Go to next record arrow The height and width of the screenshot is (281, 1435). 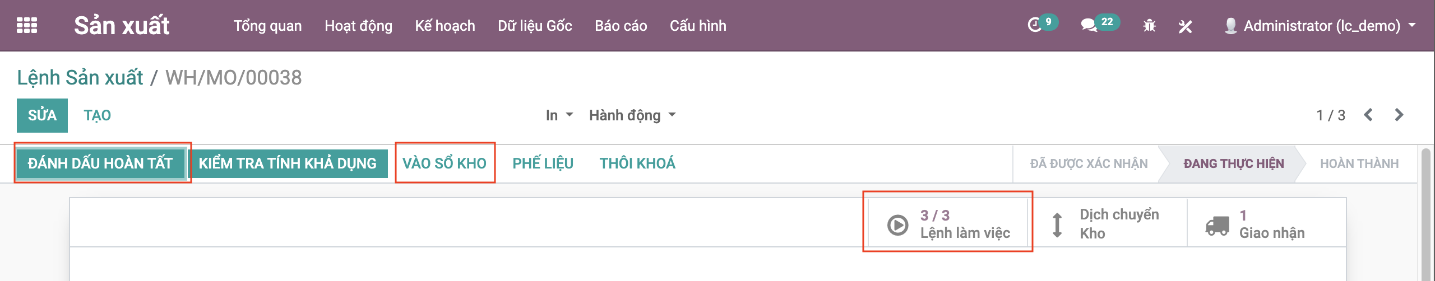(1399, 115)
